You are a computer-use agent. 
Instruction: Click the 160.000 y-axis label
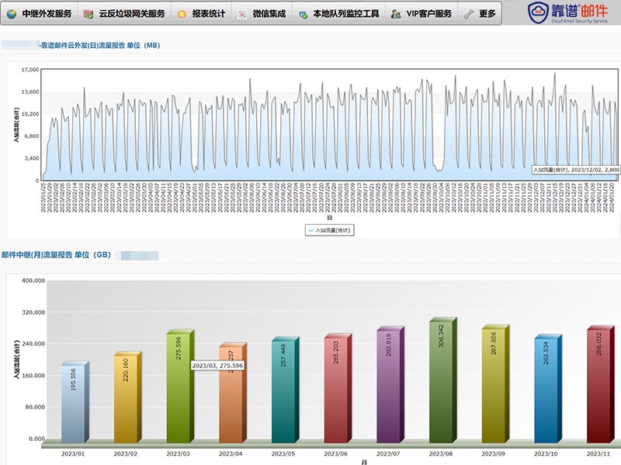click(x=33, y=376)
